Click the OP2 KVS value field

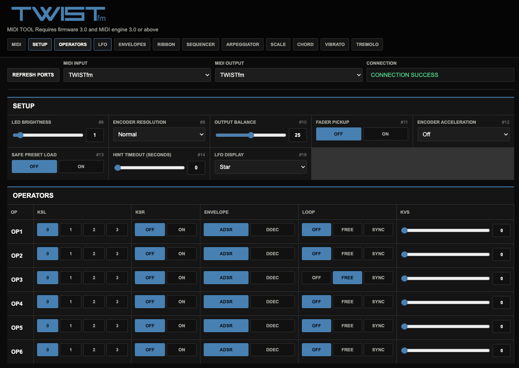tap(501, 254)
